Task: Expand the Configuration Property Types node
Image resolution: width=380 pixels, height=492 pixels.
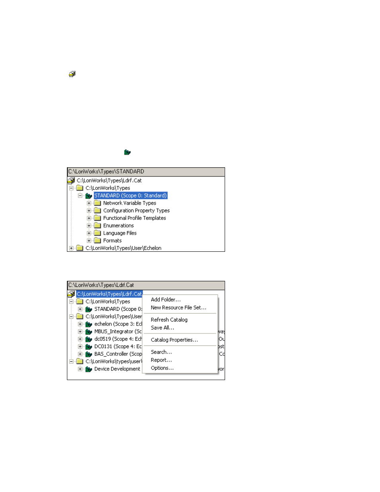Action: [x=89, y=211]
